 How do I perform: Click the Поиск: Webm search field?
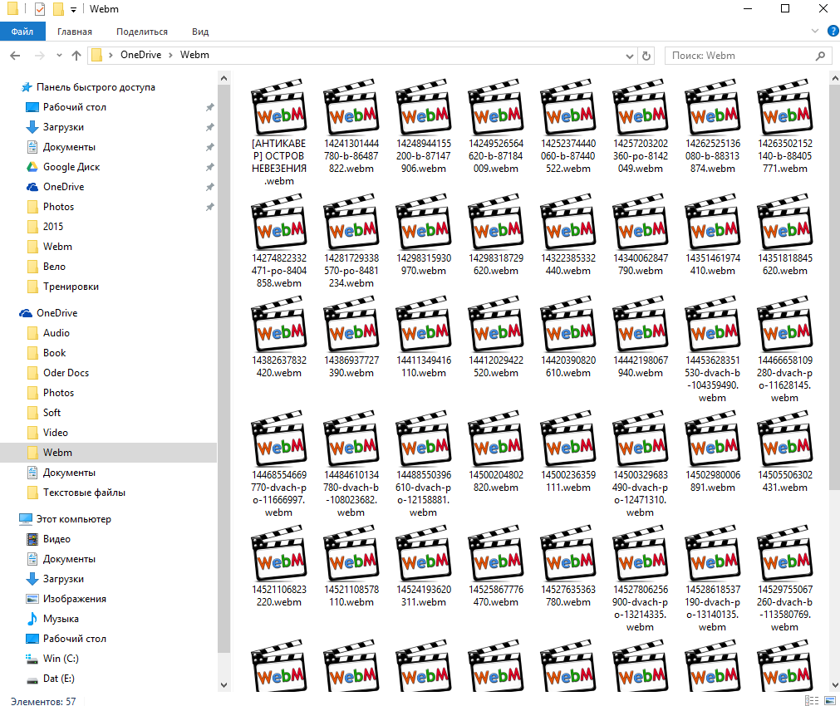(749, 56)
